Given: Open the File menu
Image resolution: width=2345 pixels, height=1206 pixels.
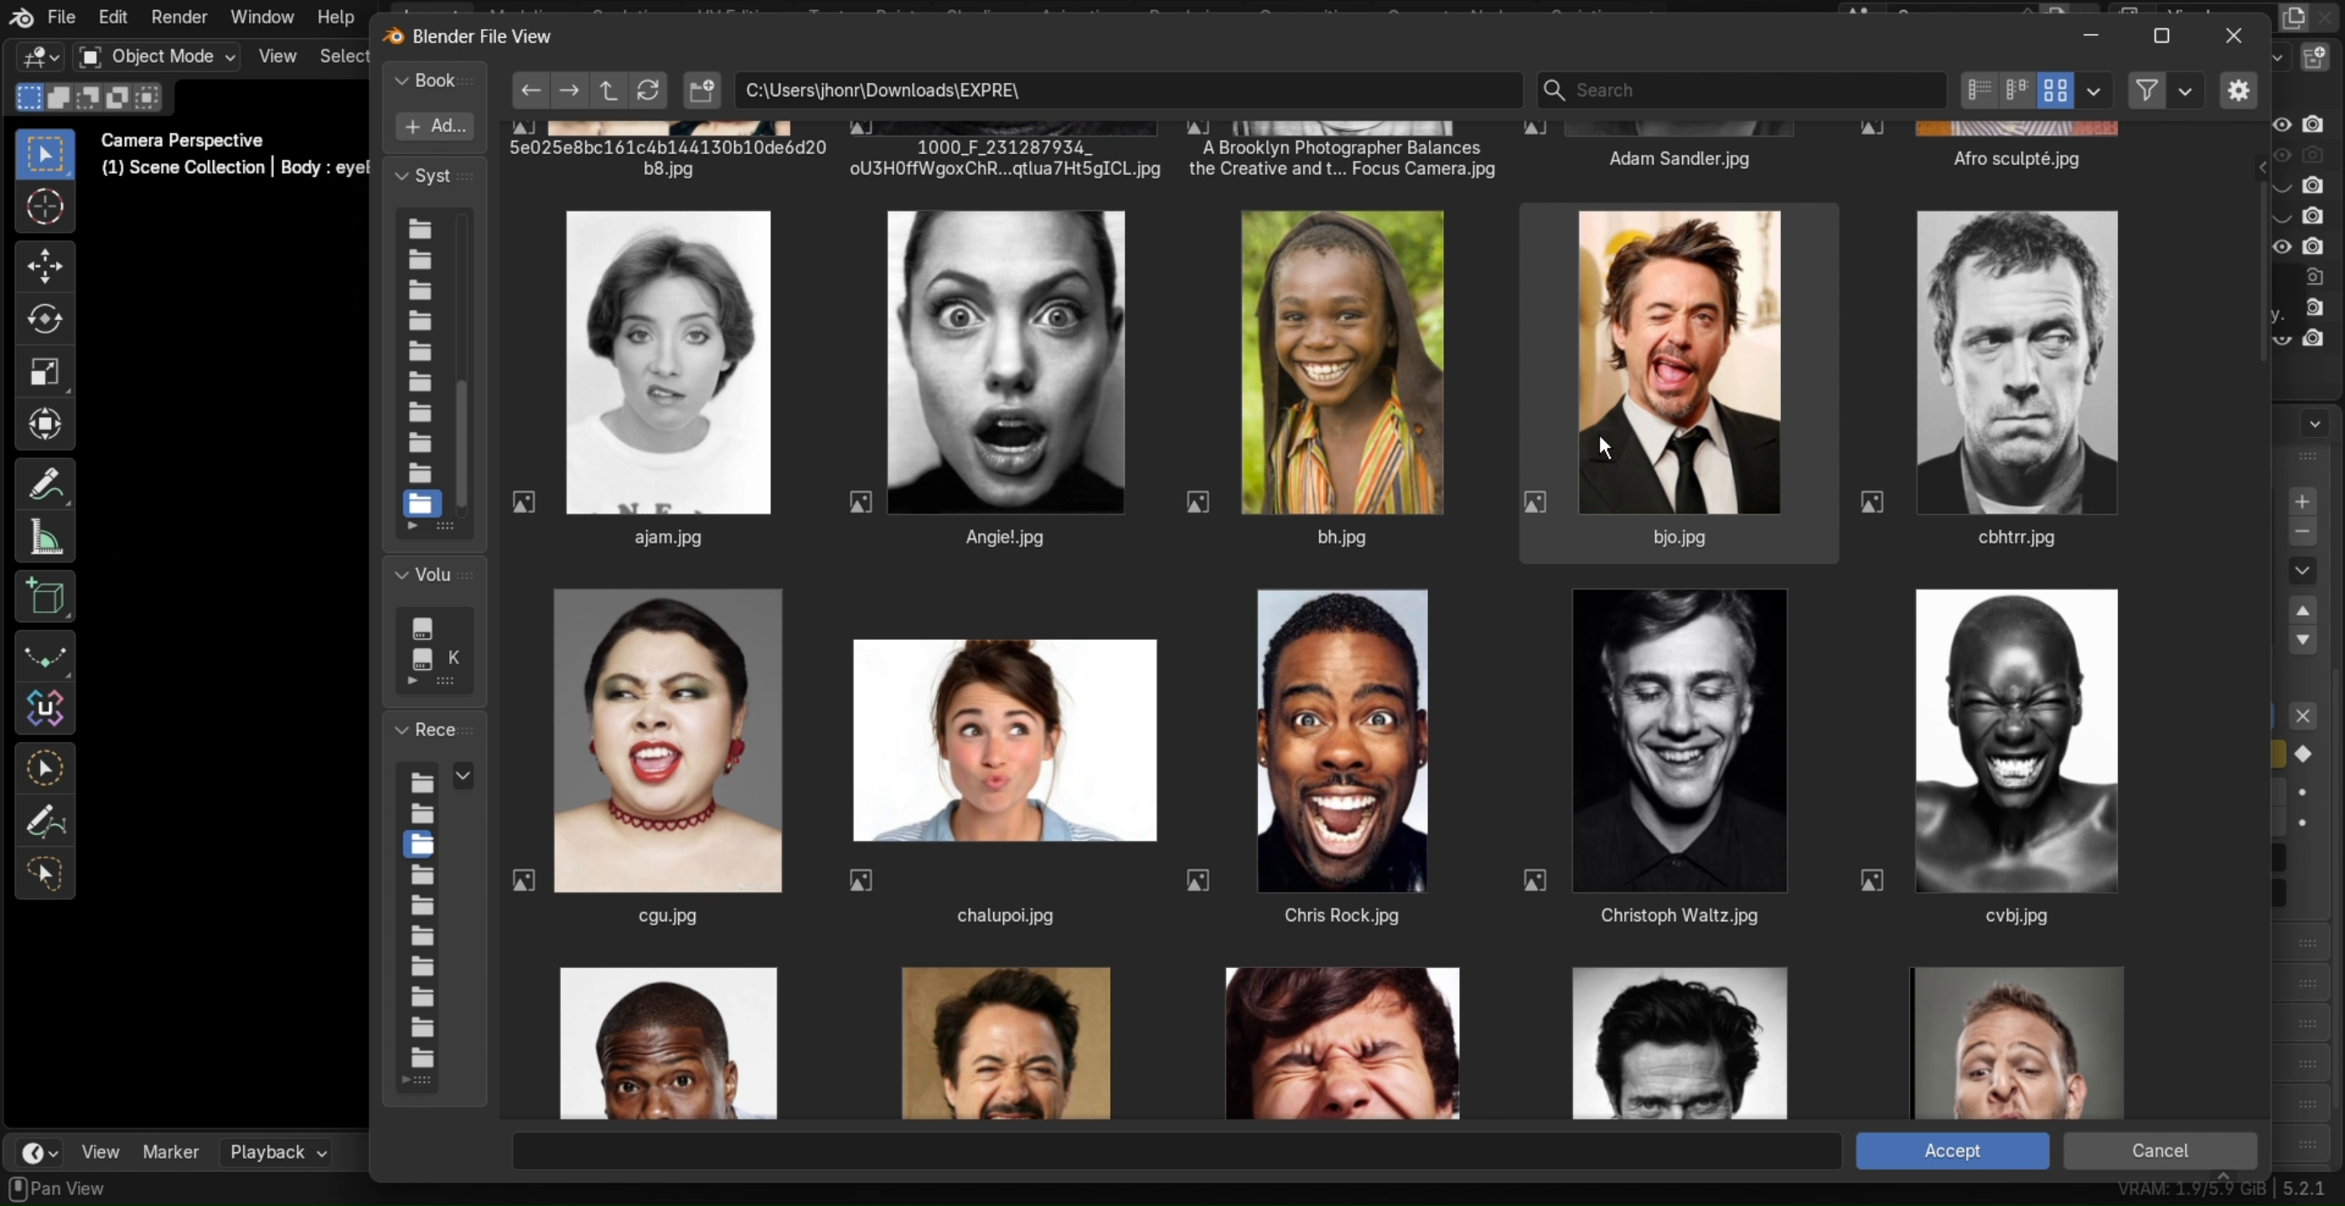Looking at the screenshot, I should tap(61, 17).
